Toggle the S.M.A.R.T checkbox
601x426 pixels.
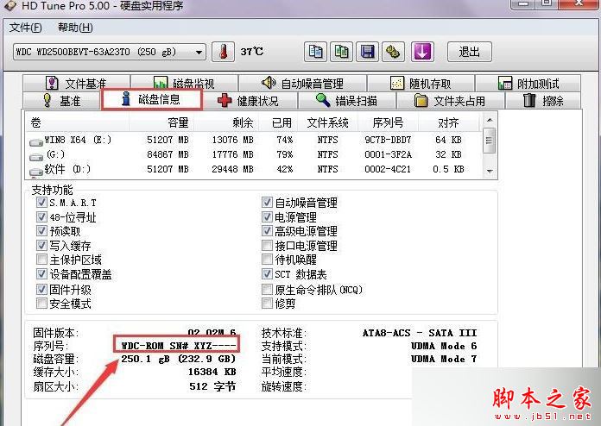pos(41,202)
